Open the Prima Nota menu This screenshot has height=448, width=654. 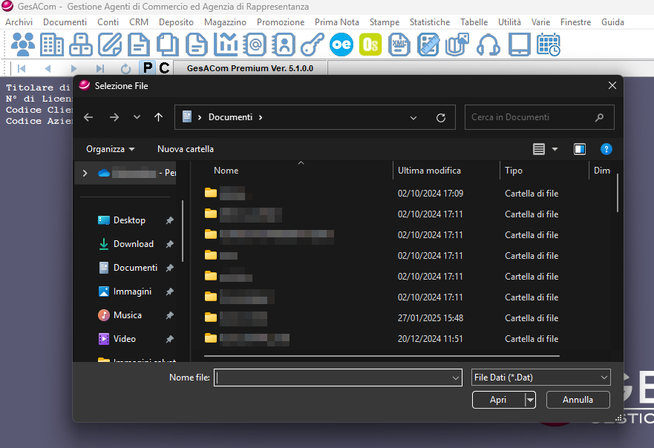coord(337,22)
